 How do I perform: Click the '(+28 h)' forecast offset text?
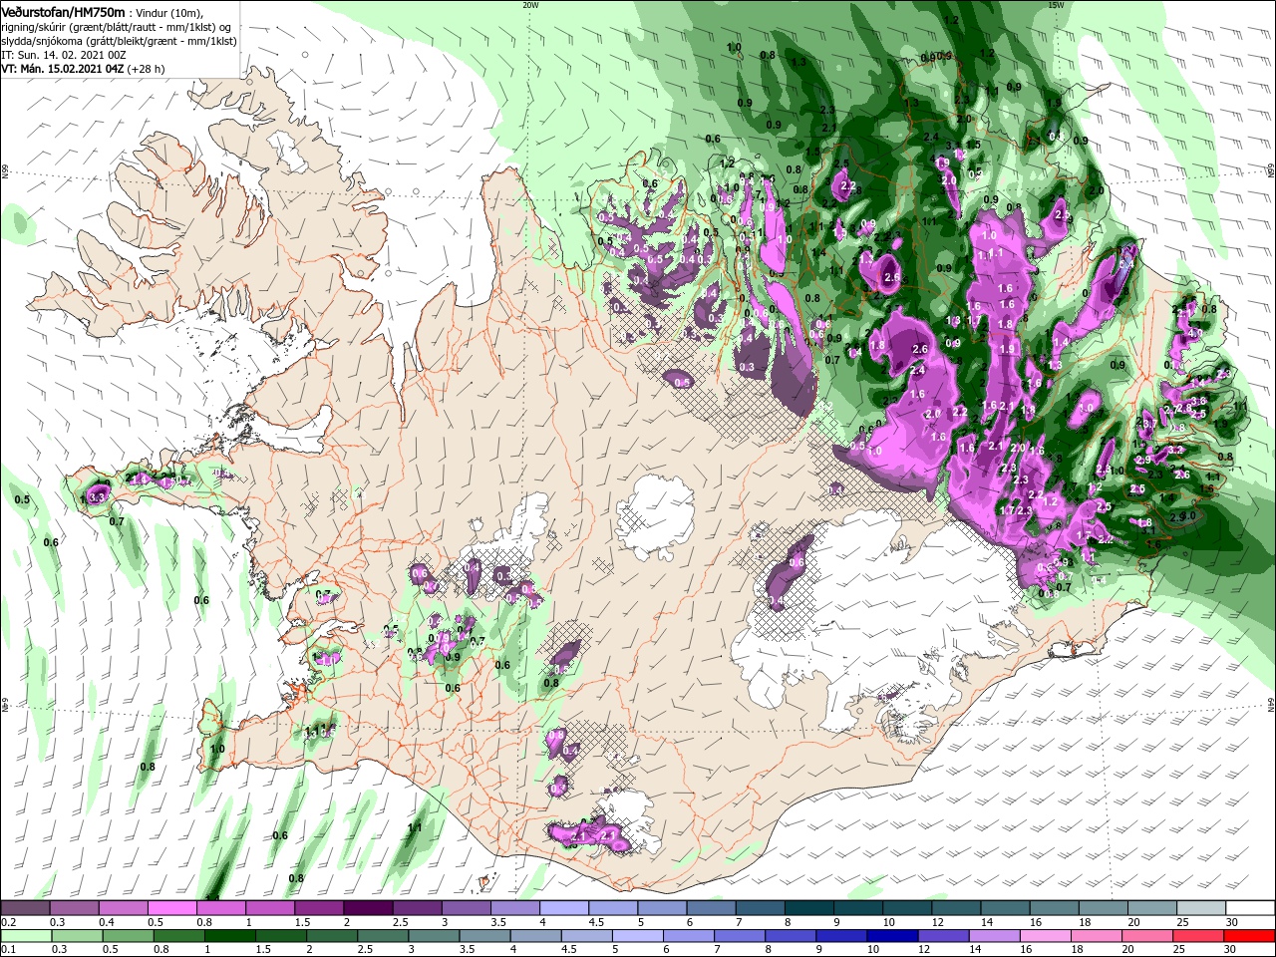(x=145, y=69)
